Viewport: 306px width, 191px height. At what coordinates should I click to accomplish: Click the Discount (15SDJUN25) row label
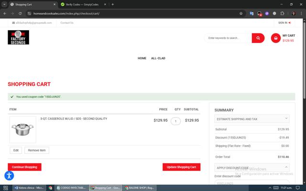point(230,138)
